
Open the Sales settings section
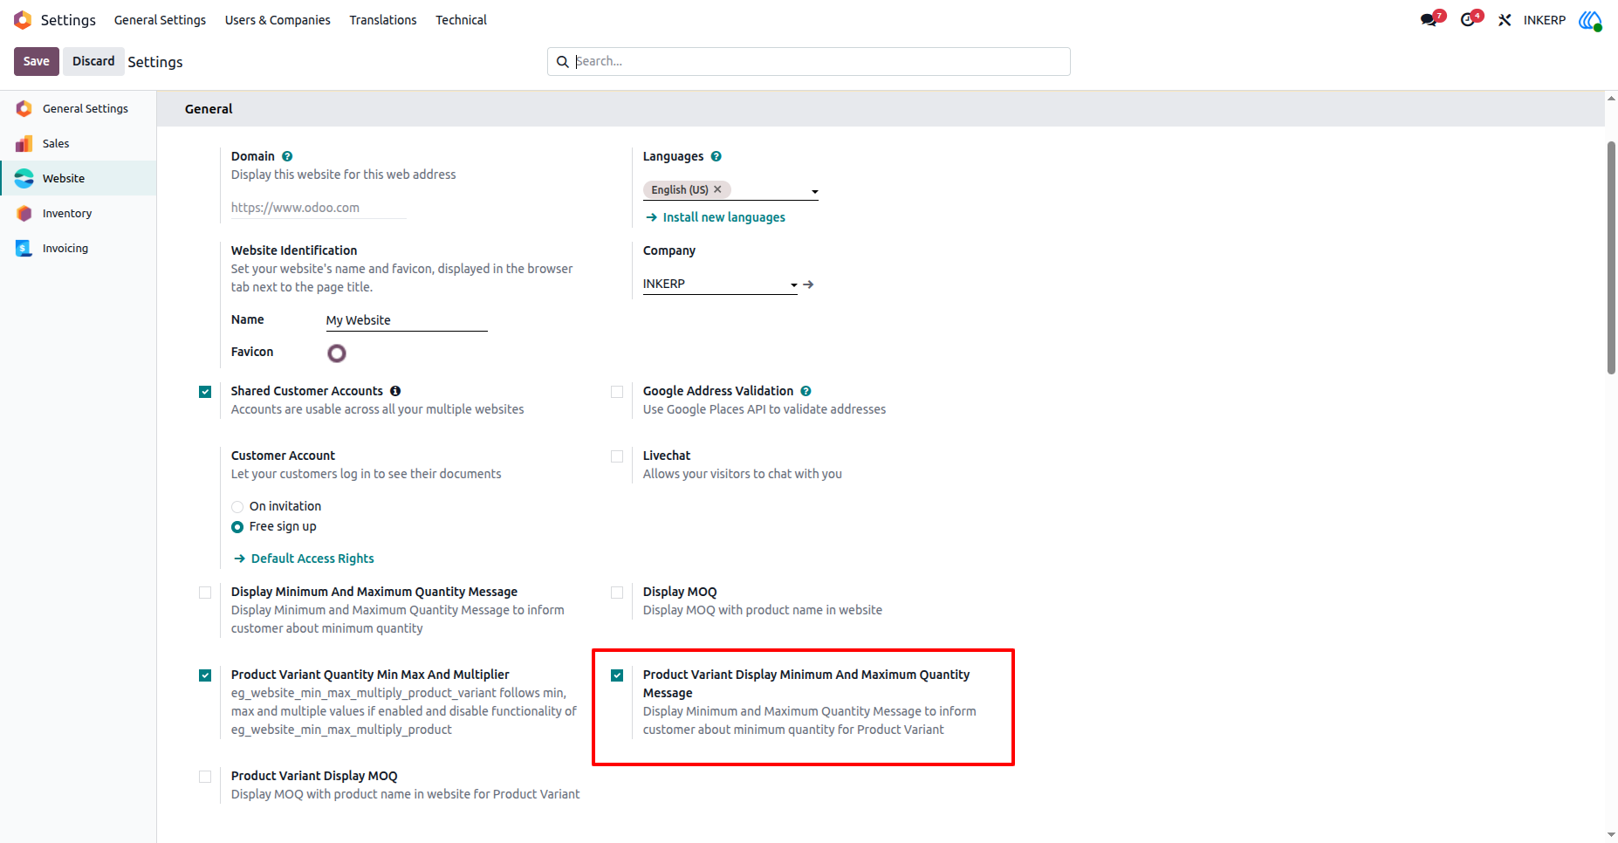coord(79,143)
